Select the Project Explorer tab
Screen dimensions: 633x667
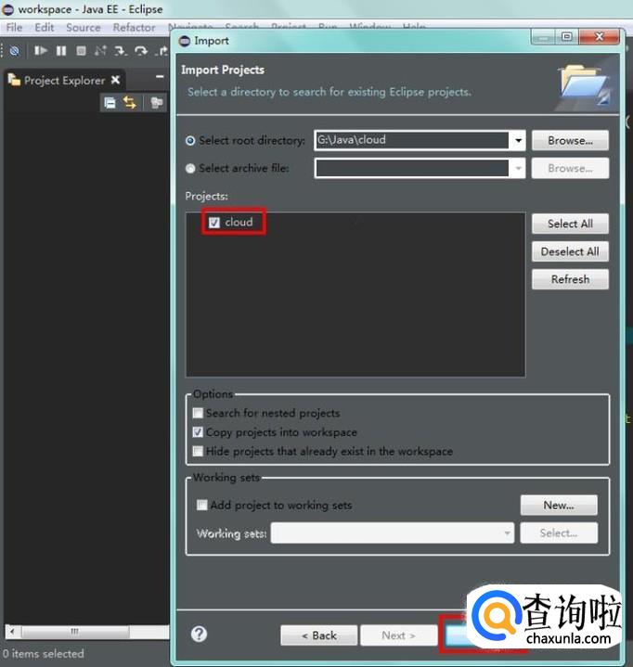64,81
